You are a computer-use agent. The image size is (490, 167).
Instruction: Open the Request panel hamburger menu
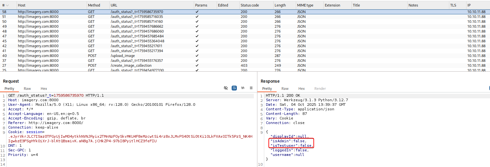251,88
